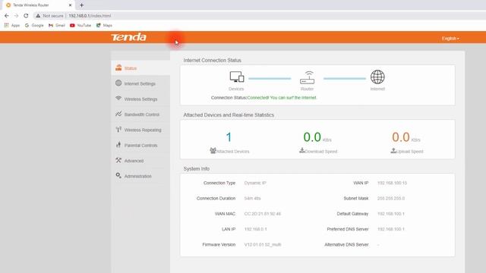Open the Administration menu item
Screen dimensions: 486x273
[x=140, y=176]
